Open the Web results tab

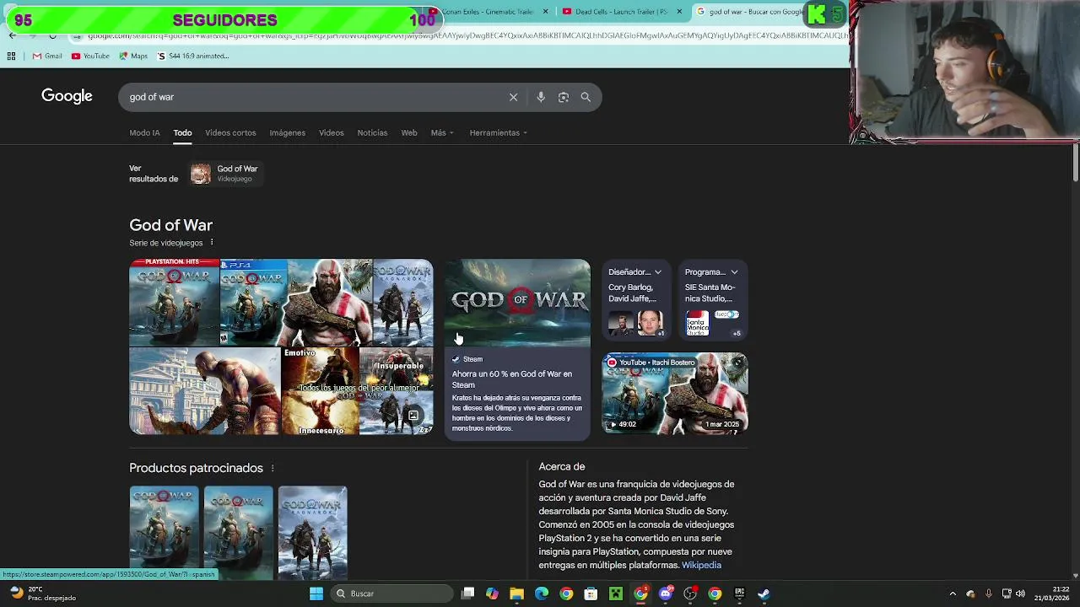point(409,133)
